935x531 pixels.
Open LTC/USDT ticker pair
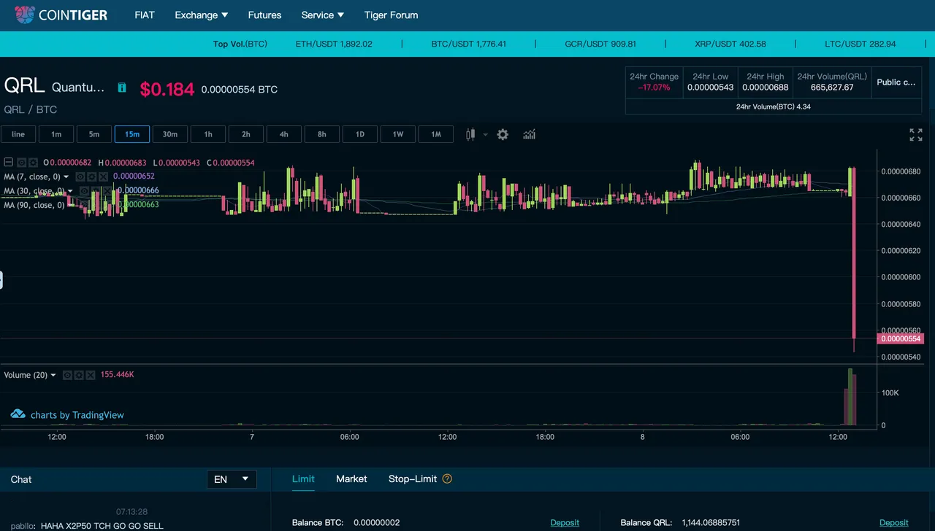click(860, 44)
